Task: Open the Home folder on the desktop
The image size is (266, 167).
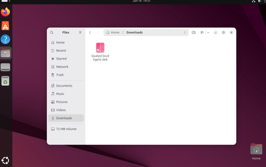Action: pos(256,152)
